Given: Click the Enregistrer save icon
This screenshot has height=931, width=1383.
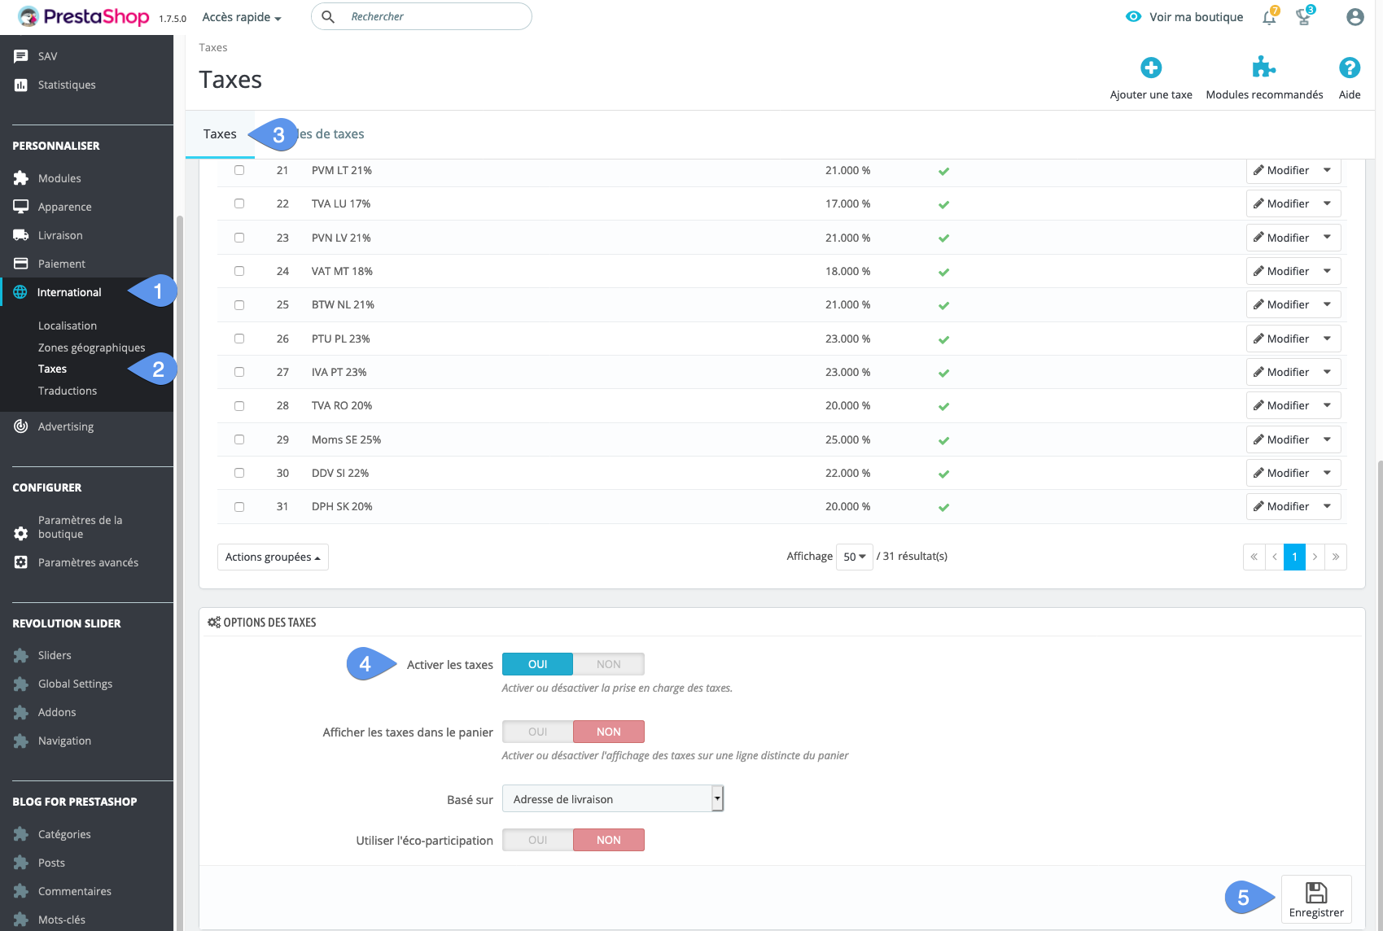Looking at the screenshot, I should tap(1315, 893).
